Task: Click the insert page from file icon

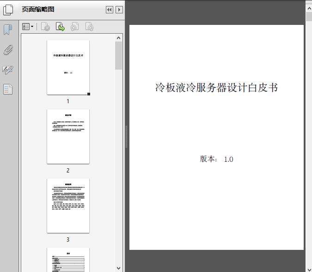Action: click(60, 27)
